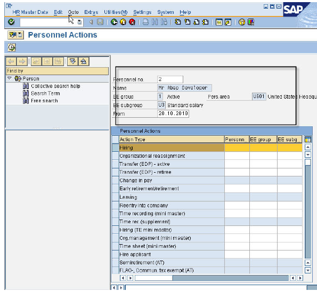This screenshot has height=291, width=317.
Task: Click the Find by header bar
Action: (x=57, y=71)
